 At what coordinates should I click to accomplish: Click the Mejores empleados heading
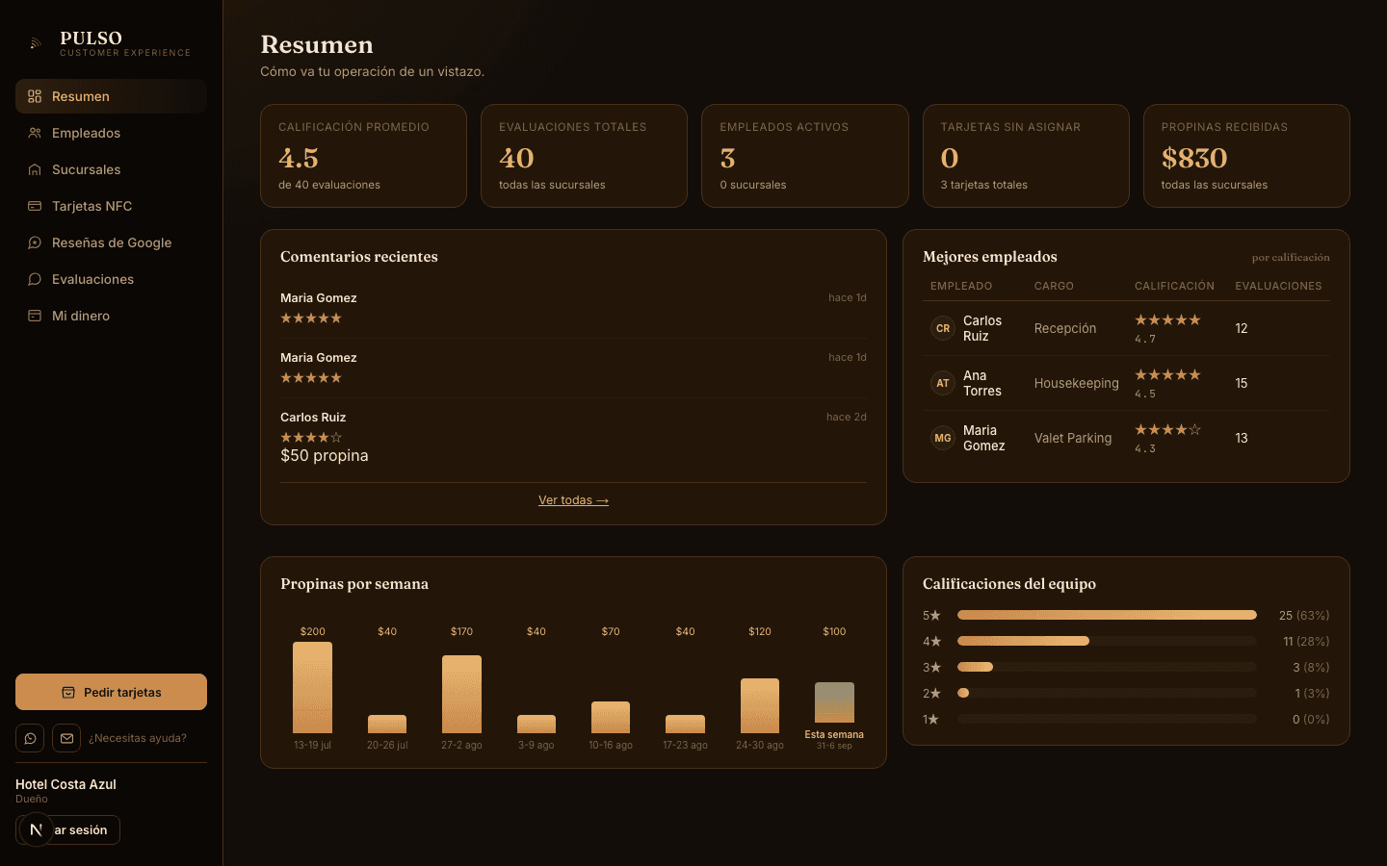(990, 257)
